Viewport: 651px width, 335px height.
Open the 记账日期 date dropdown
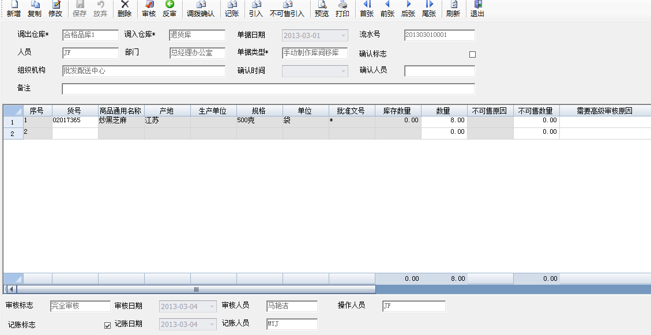(x=212, y=324)
